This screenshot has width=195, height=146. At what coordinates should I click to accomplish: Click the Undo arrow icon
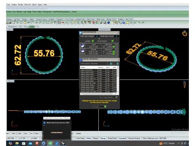tap(29, 23)
